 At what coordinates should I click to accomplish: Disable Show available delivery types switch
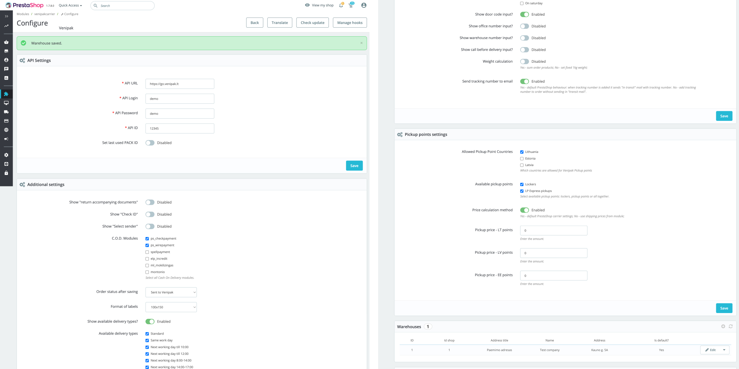(150, 321)
